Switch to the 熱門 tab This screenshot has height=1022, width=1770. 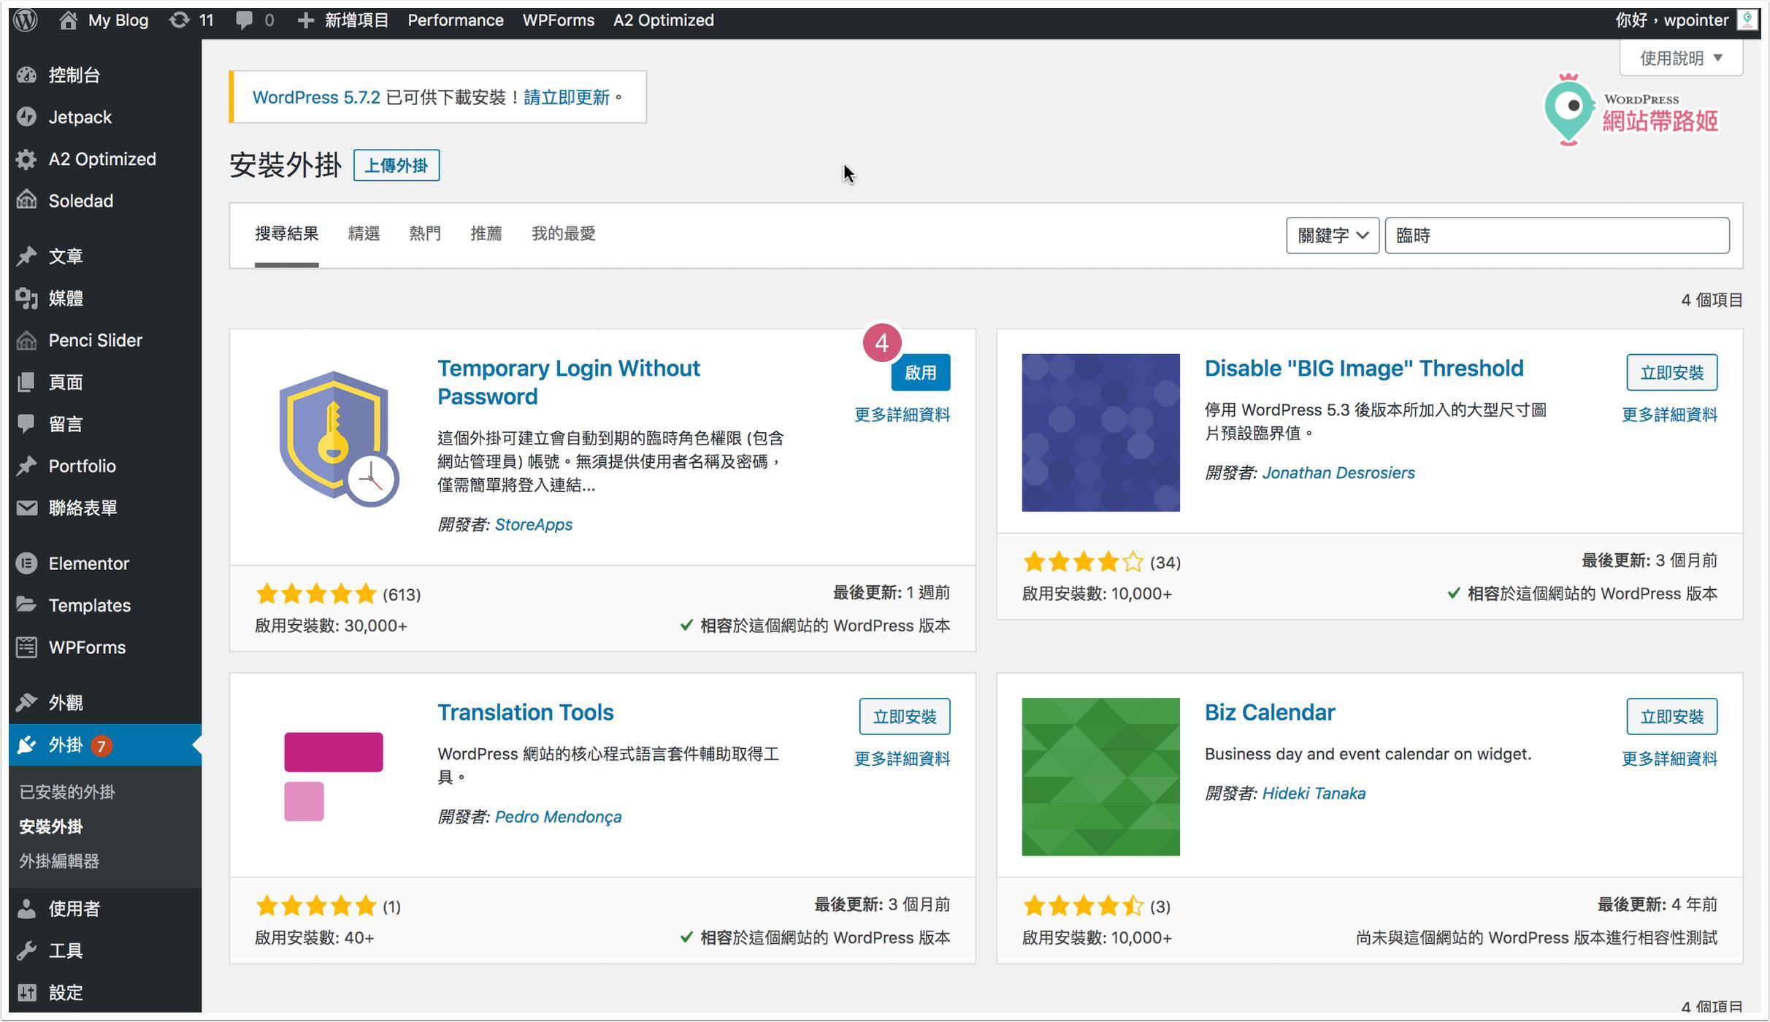[x=425, y=234]
